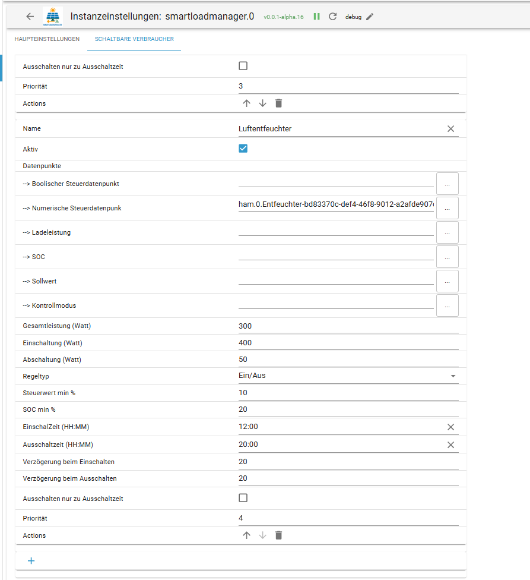The height and width of the screenshot is (580, 530).
Task: Clear the Einschaltzeit 12:00 field
Action: (x=450, y=427)
